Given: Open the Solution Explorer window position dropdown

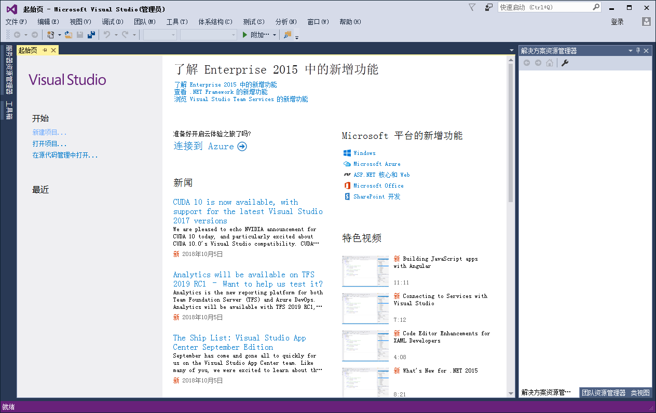Looking at the screenshot, I should pos(631,51).
